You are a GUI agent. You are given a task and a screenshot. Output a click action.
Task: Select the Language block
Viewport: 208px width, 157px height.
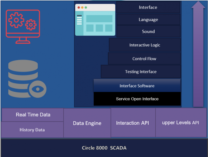pos(148,20)
